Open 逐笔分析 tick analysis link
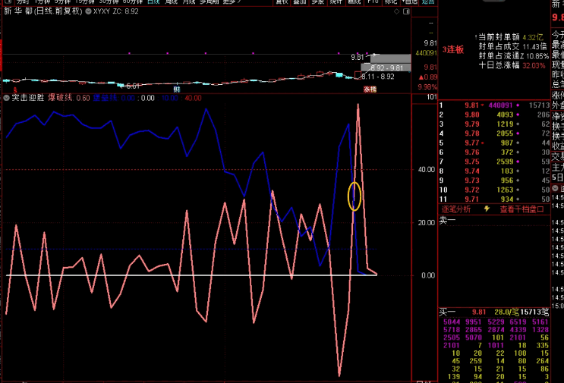The height and width of the screenshot is (383, 564). point(455,209)
